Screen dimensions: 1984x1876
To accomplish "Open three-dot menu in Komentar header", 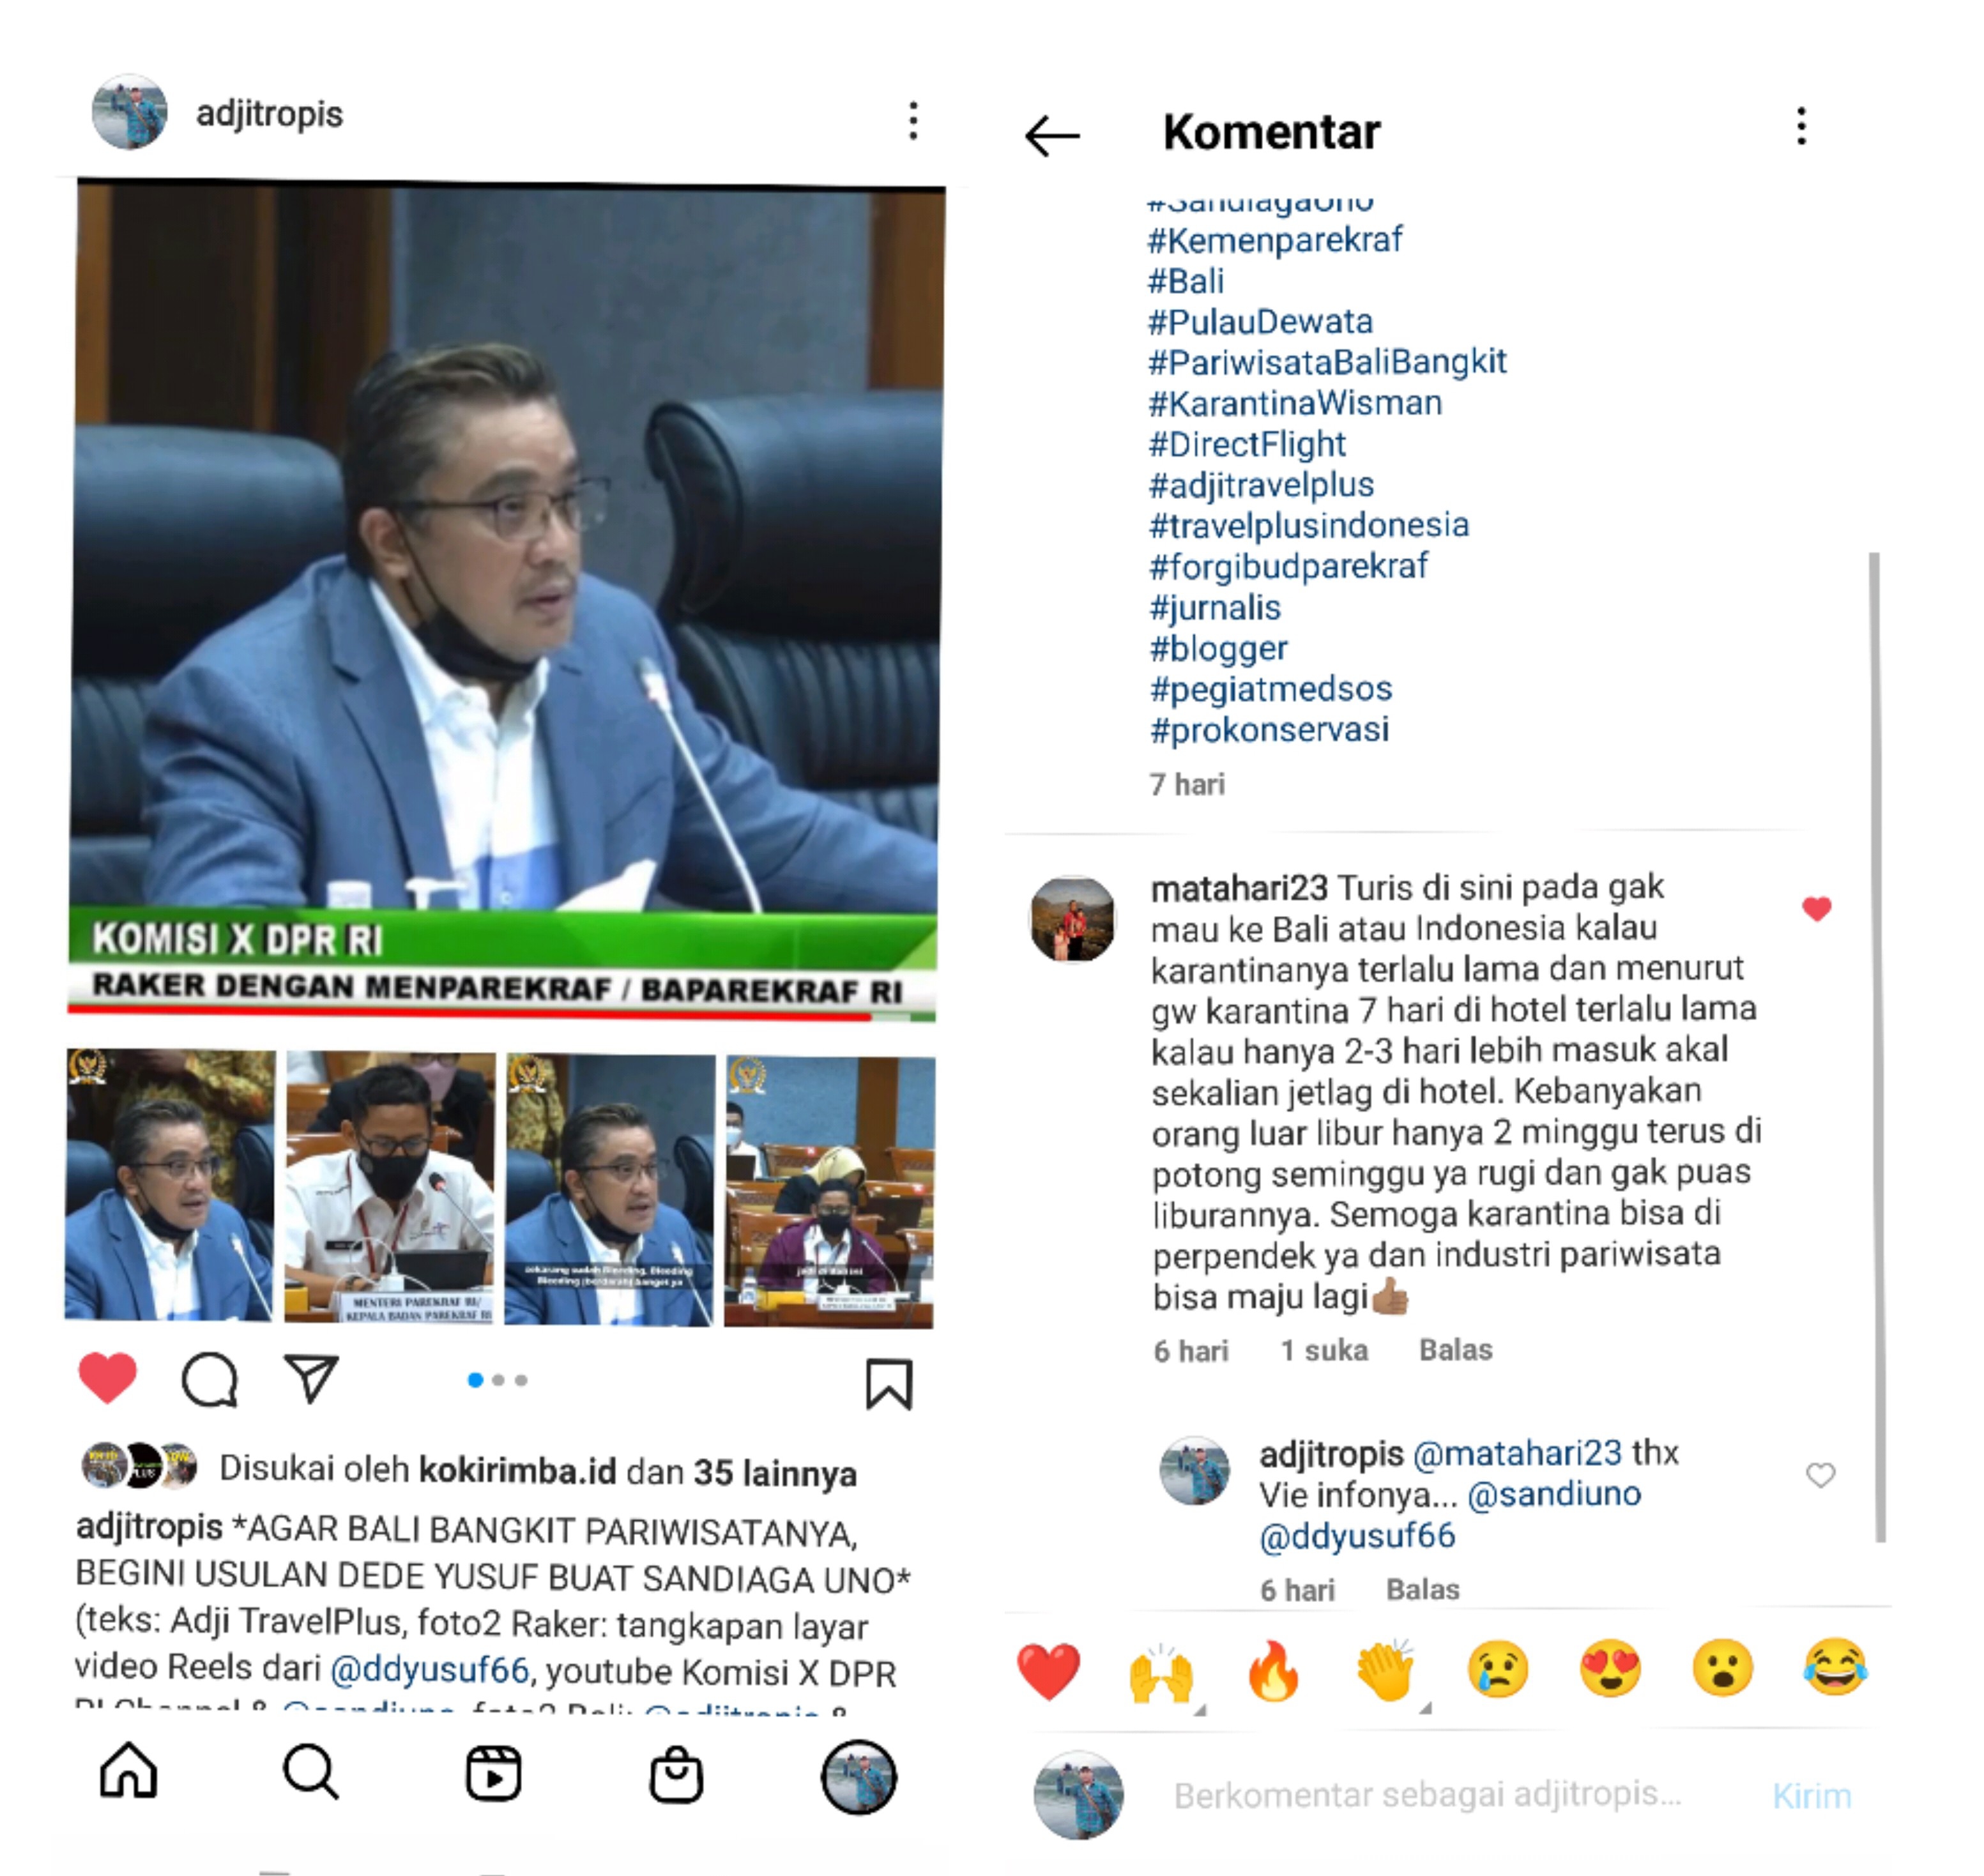I will pyautogui.click(x=1801, y=126).
